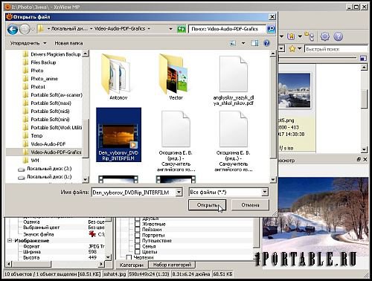372x281 pixels.
Task: Toggle the Путешествие category checkbox
Action: (x=138, y=241)
